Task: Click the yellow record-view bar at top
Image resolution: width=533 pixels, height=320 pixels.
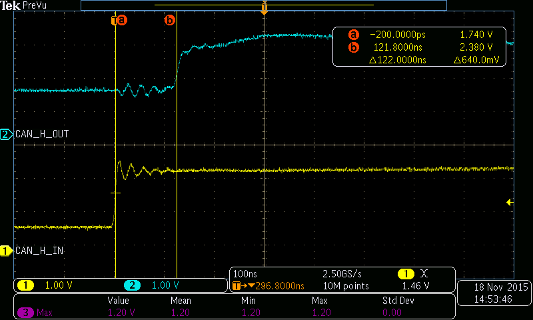Action: coord(264,5)
